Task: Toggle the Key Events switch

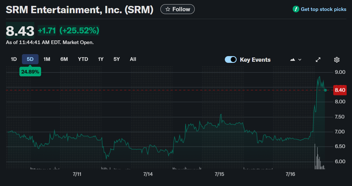Action: point(231,59)
